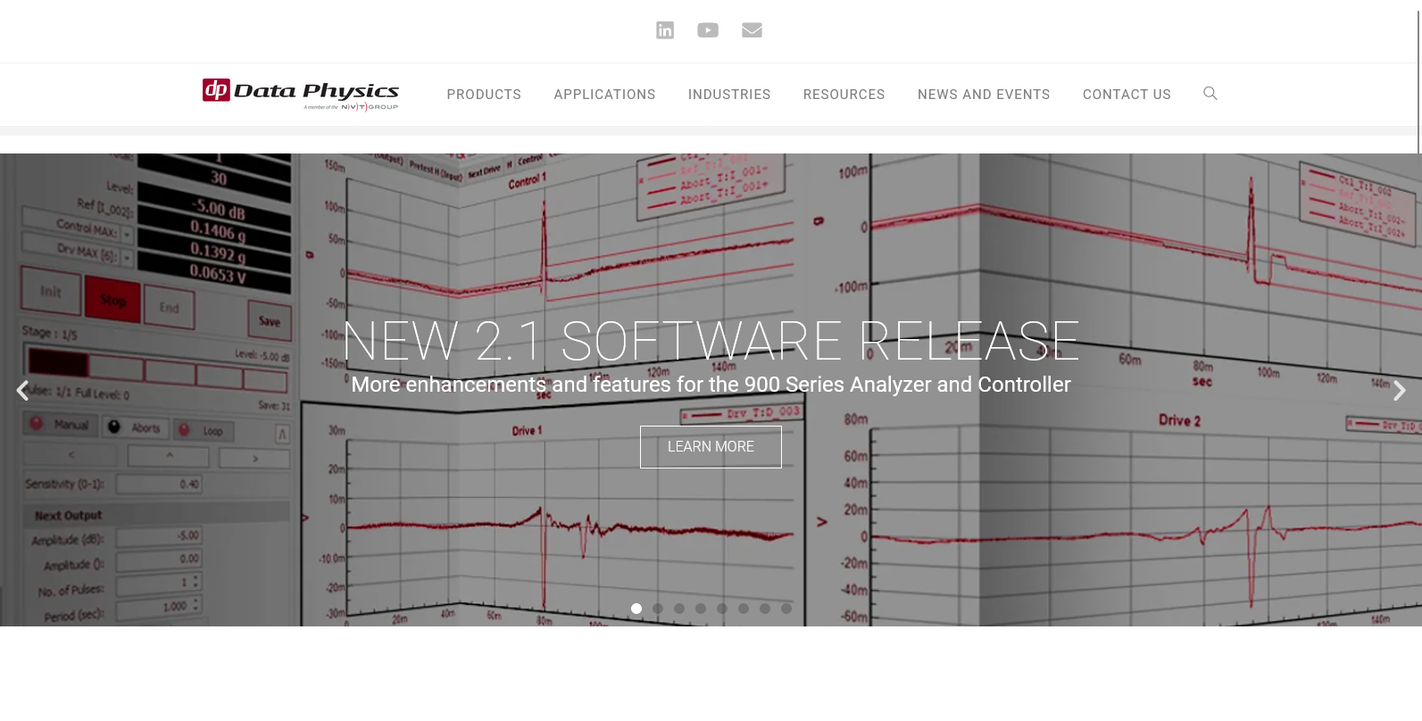Click the Data Physics logo
Image resolution: width=1422 pixels, height=721 pixels.
point(301,94)
